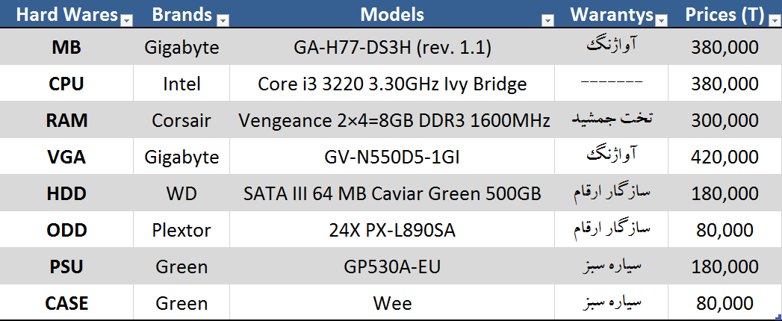782x321 pixels.
Task: Open the Hard Wares column filter dropdown
Action: [x=126, y=20]
